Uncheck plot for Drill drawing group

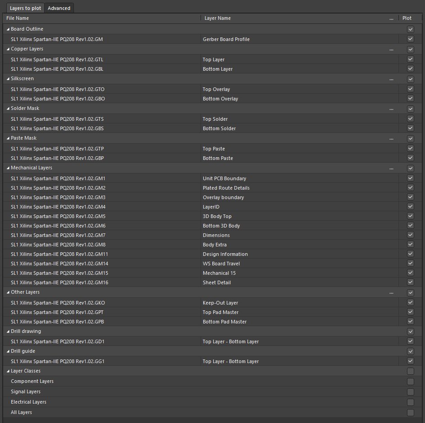[411, 332]
